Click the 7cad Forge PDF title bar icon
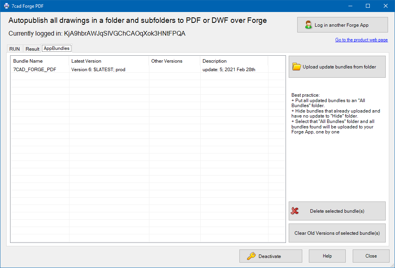 [x=7, y=6]
